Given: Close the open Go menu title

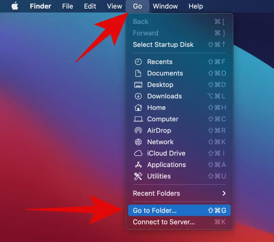Looking at the screenshot, I should 137,6.
